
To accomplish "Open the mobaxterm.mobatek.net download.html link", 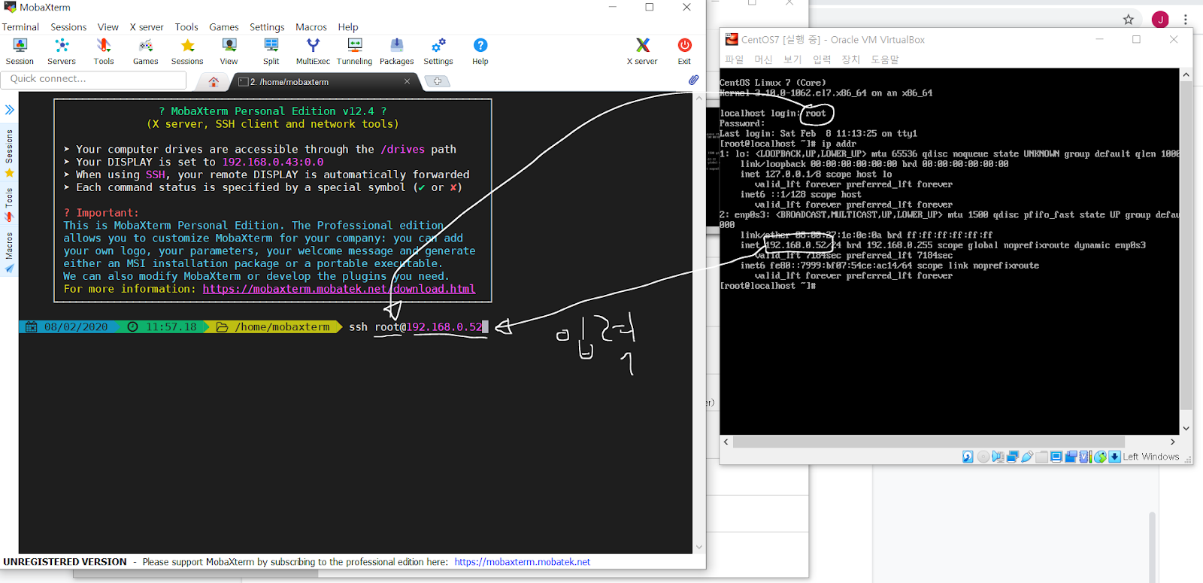I will point(339,289).
